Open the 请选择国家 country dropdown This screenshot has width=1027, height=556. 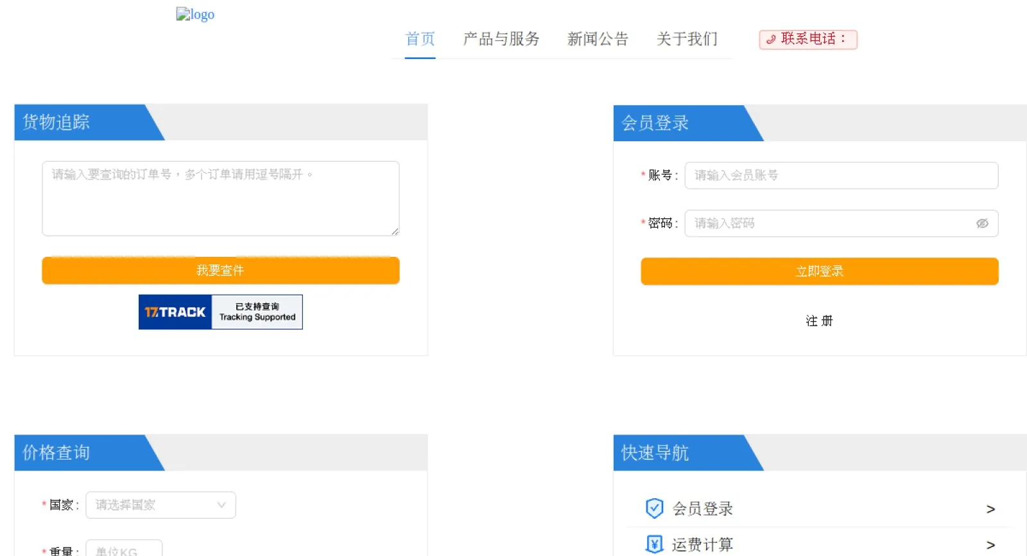tap(160, 505)
